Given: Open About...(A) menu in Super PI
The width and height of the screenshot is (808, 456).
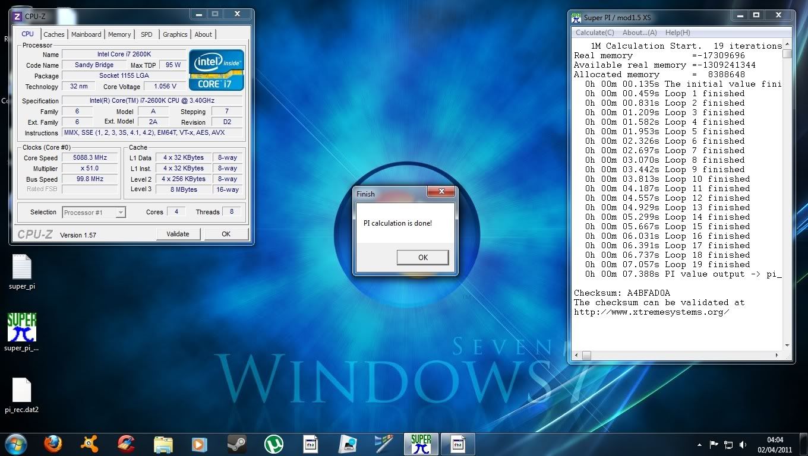Looking at the screenshot, I should (x=640, y=33).
